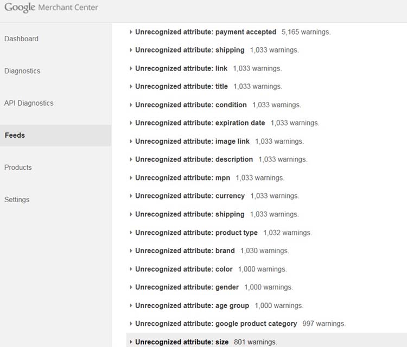Expand triangle for google product category

pos(131,324)
